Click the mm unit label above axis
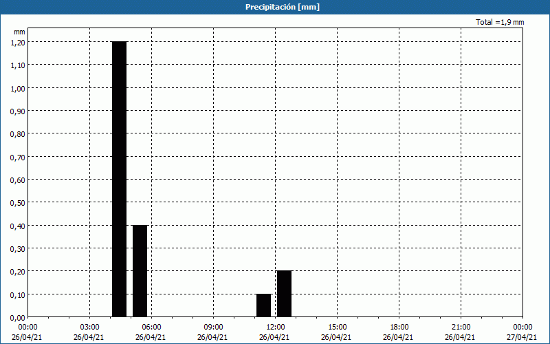 20,32
